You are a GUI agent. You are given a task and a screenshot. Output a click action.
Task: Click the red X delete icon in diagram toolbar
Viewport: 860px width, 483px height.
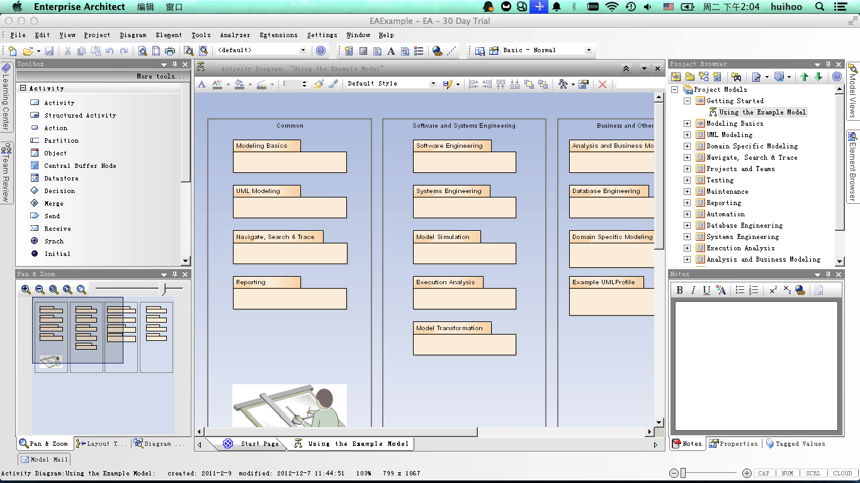pos(603,84)
